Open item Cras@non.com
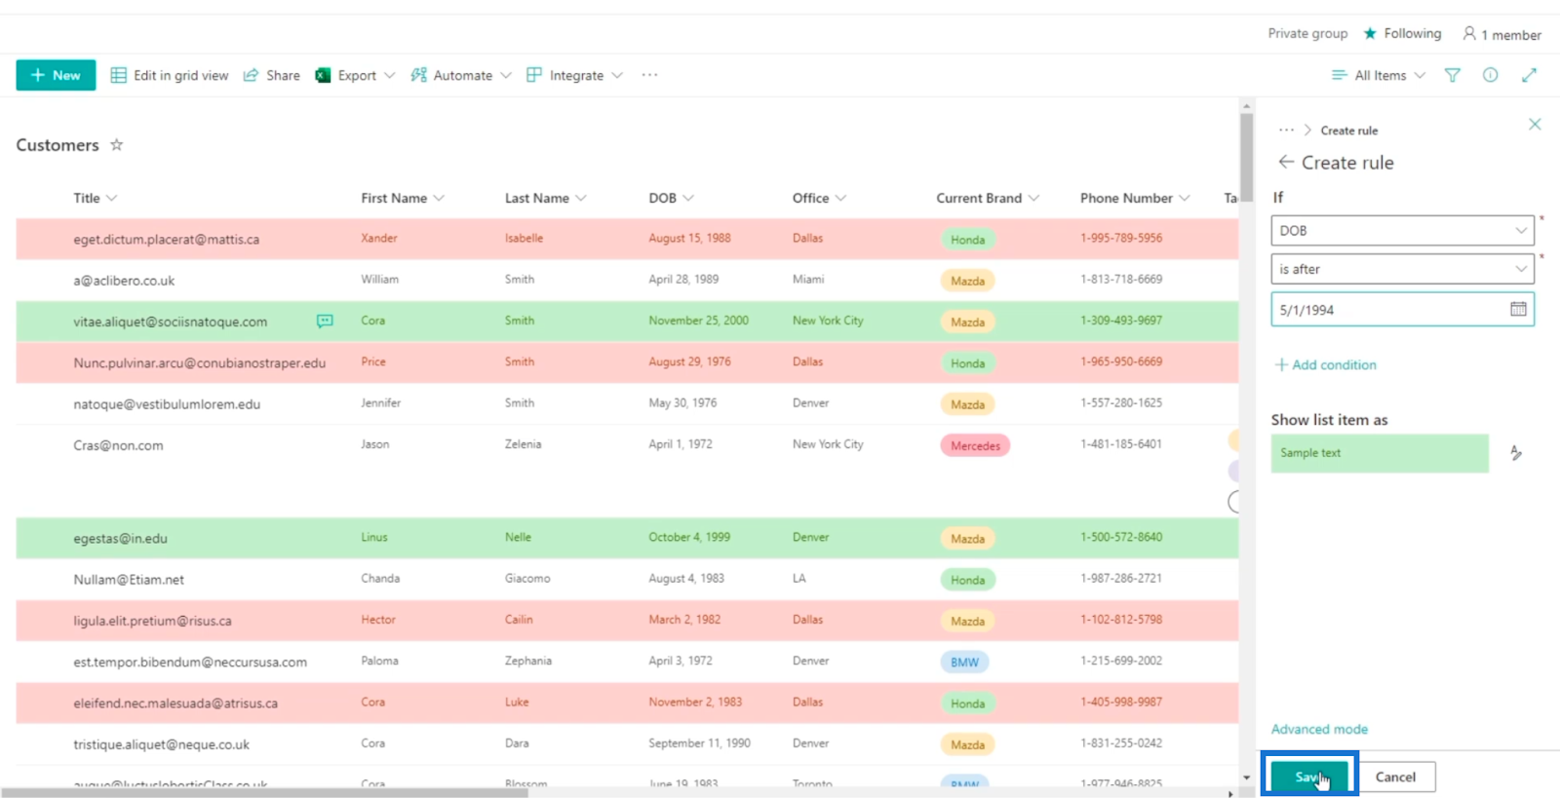The height and width of the screenshot is (798, 1560). click(x=118, y=445)
